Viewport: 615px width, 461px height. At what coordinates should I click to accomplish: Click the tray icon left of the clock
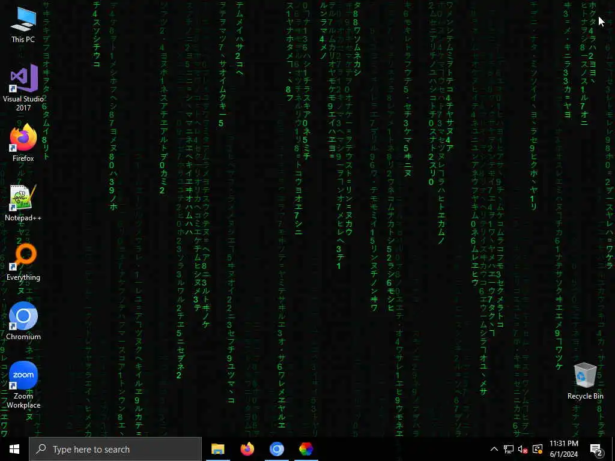[x=538, y=449]
